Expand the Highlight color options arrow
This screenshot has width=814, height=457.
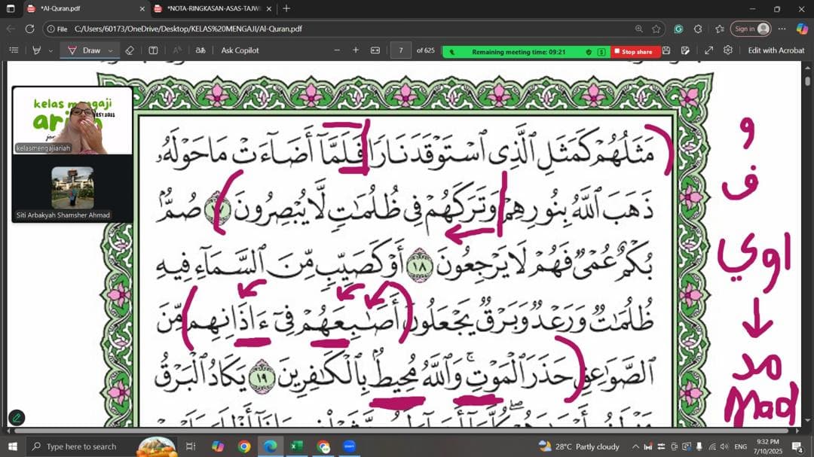coord(50,51)
